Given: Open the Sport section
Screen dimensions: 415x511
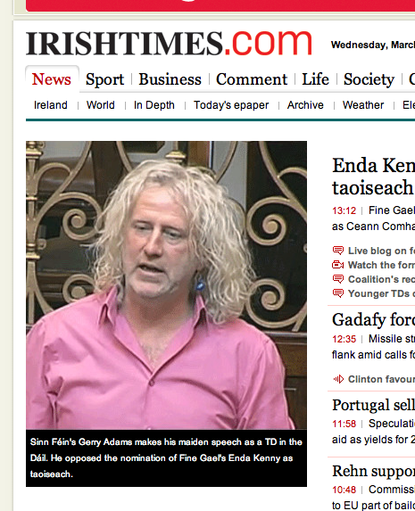Looking at the screenshot, I should [x=104, y=79].
